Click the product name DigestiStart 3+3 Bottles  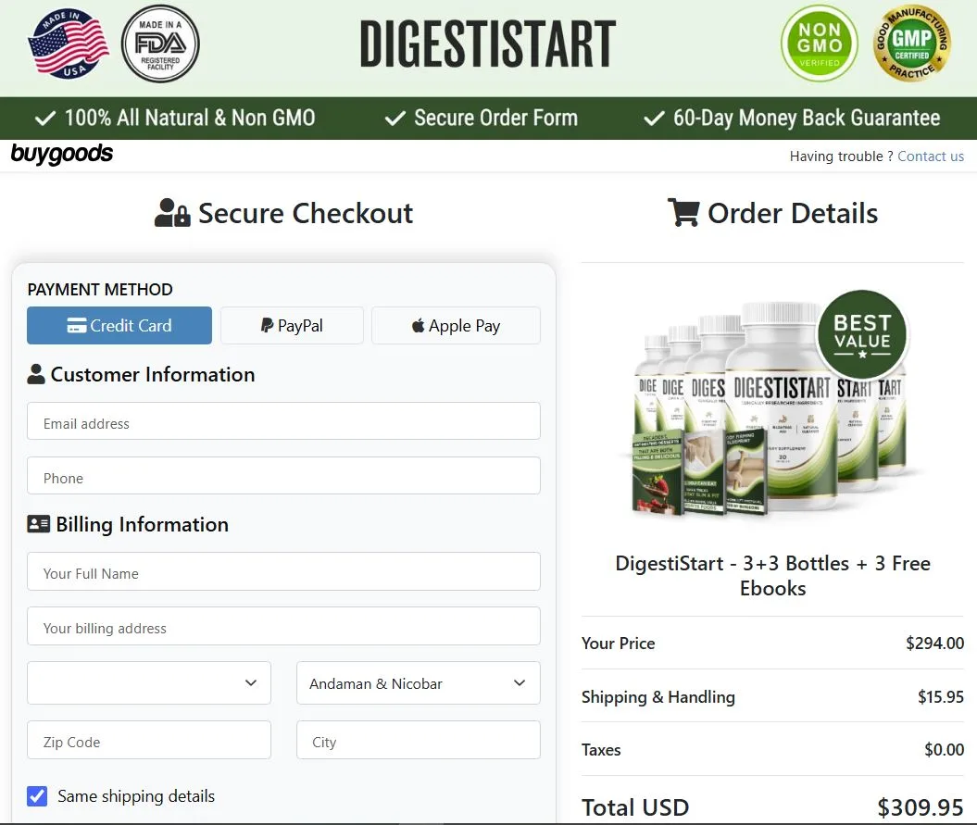click(x=772, y=576)
